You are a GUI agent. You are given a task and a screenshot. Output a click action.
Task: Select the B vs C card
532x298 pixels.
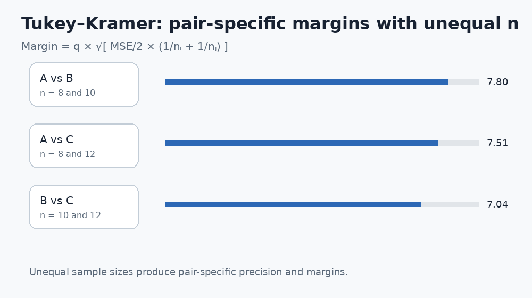(x=84, y=206)
